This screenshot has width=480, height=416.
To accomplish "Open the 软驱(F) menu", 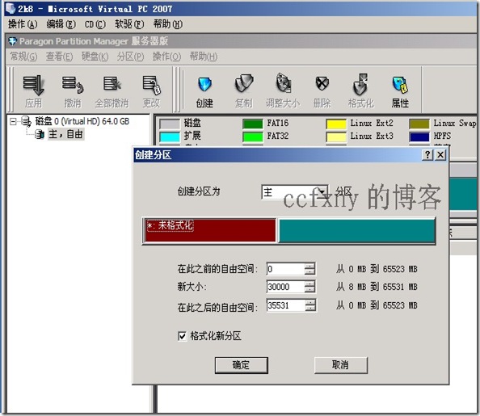I will coord(129,24).
